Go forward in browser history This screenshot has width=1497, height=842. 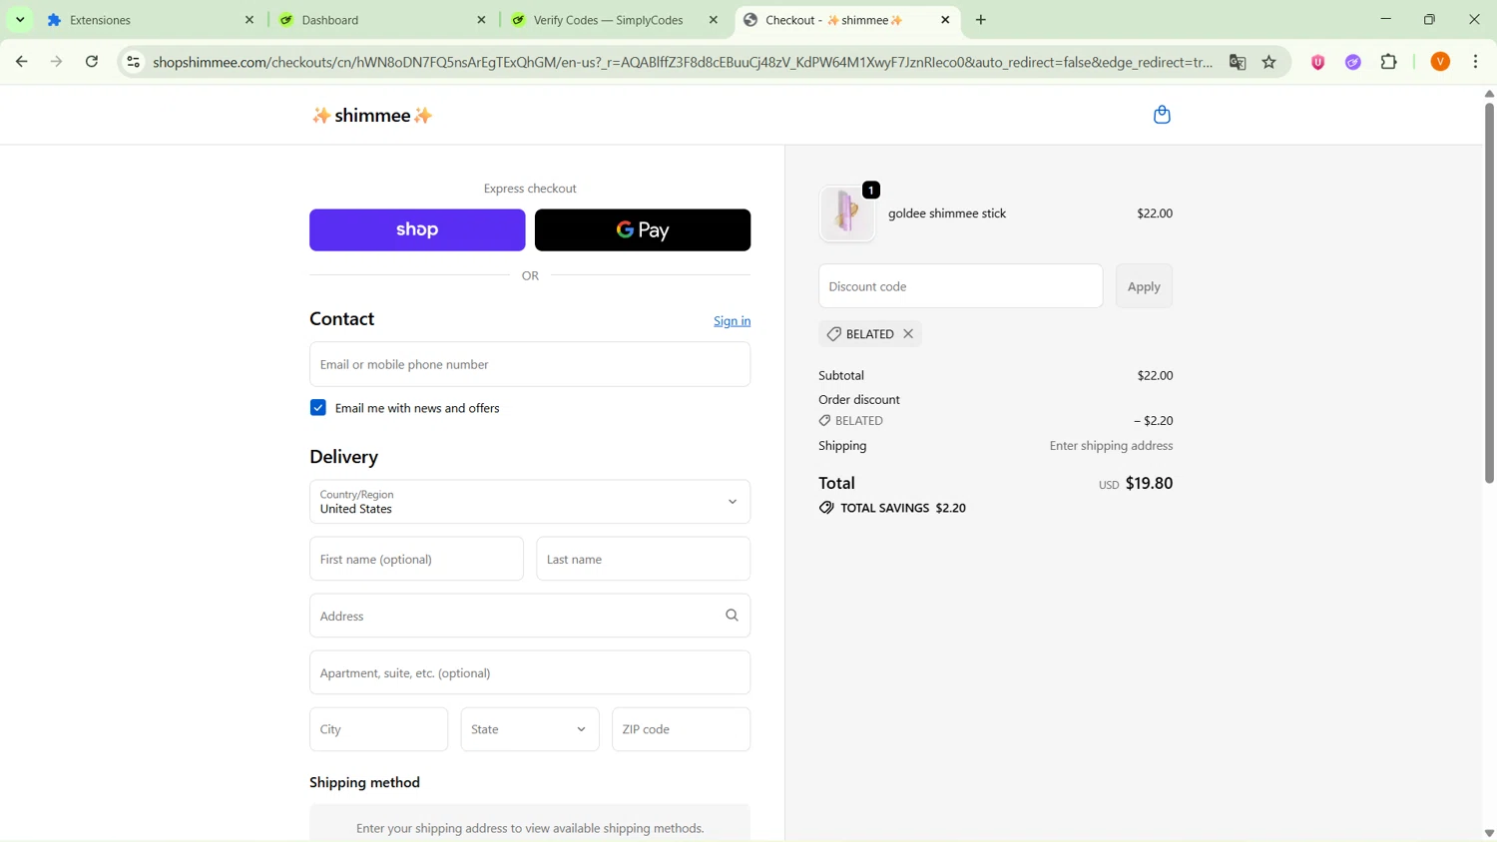pyautogui.click(x=57, y=62)
